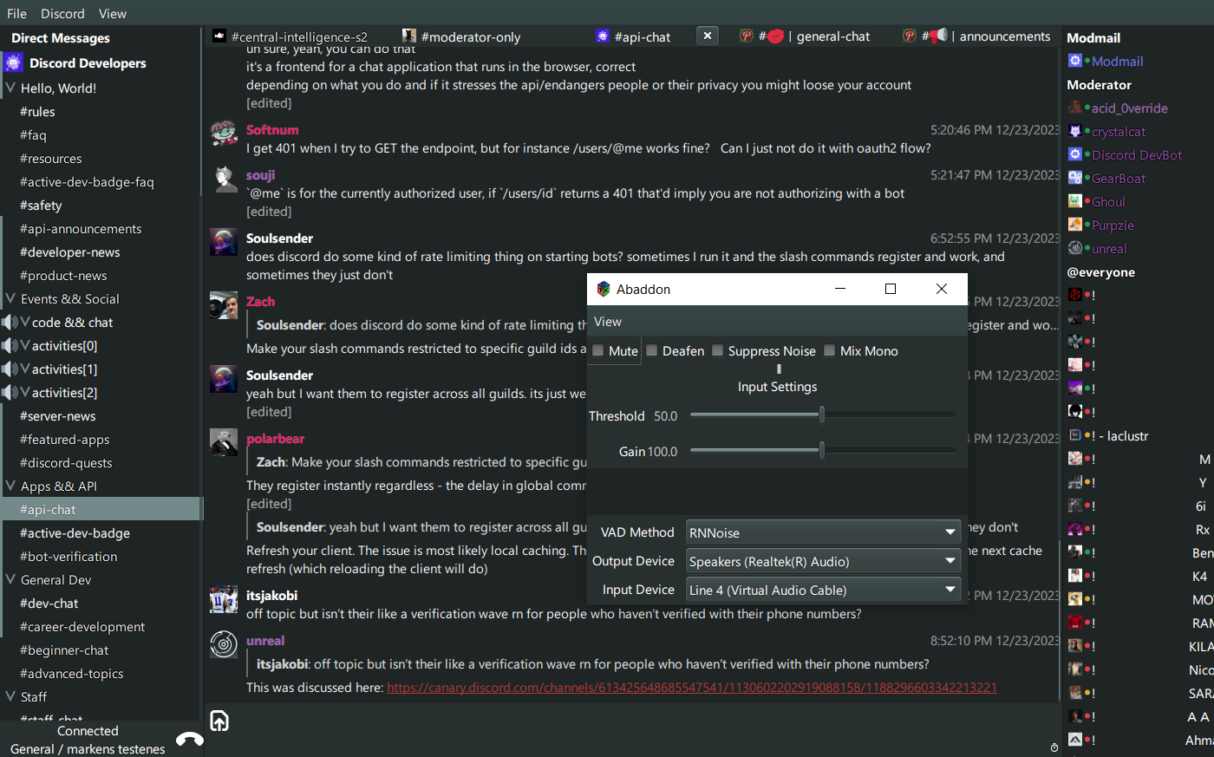1214x757 pixels.
Task: Open the Output Device dropdown
Action: 823,561
